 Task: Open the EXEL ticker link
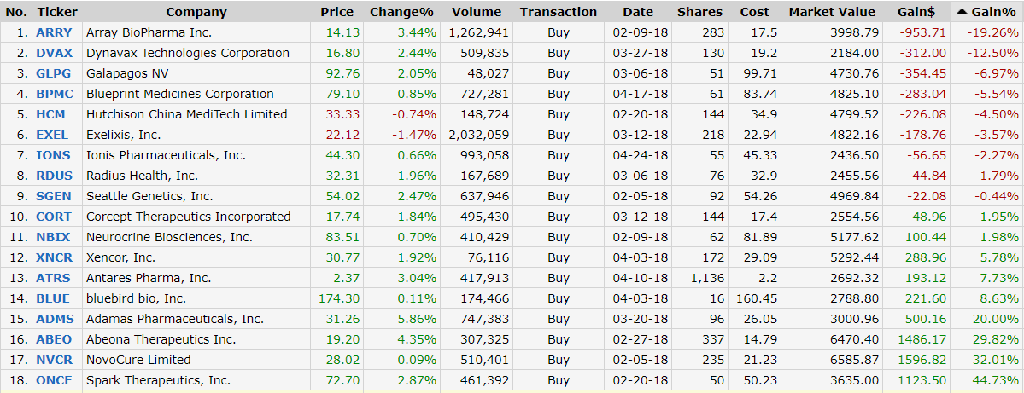pos(52,135)
